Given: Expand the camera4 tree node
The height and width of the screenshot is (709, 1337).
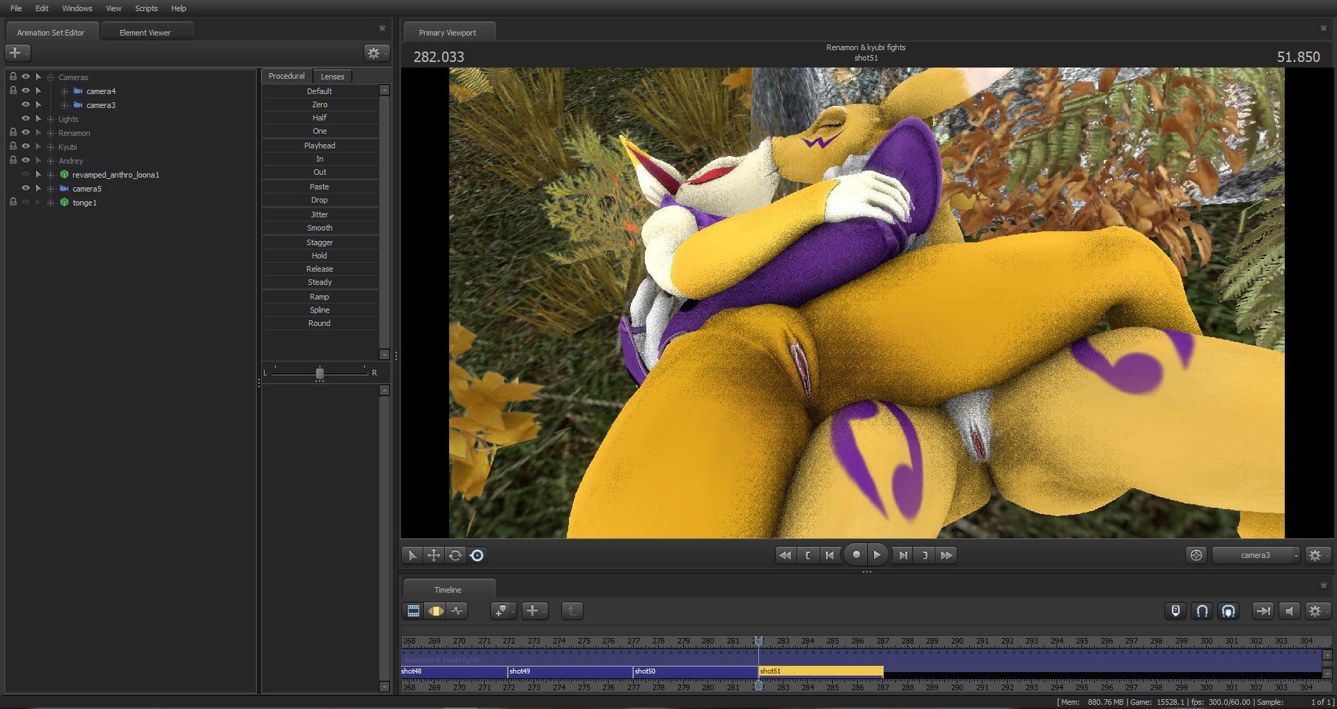Looking at the screenshot, I should point(65,91).
